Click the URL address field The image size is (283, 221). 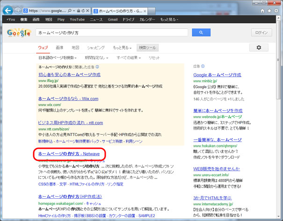47,11
